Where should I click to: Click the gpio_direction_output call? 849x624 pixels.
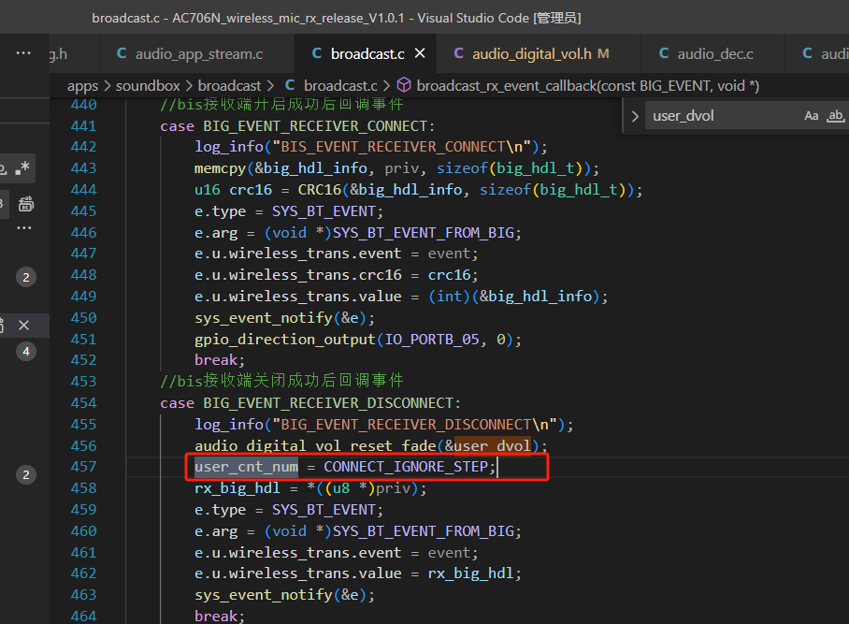point(285,339)
